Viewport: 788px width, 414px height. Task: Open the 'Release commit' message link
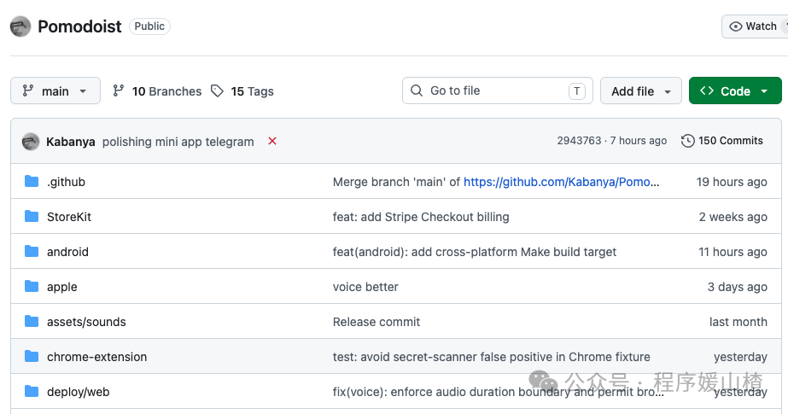click(x=376, y=322)
